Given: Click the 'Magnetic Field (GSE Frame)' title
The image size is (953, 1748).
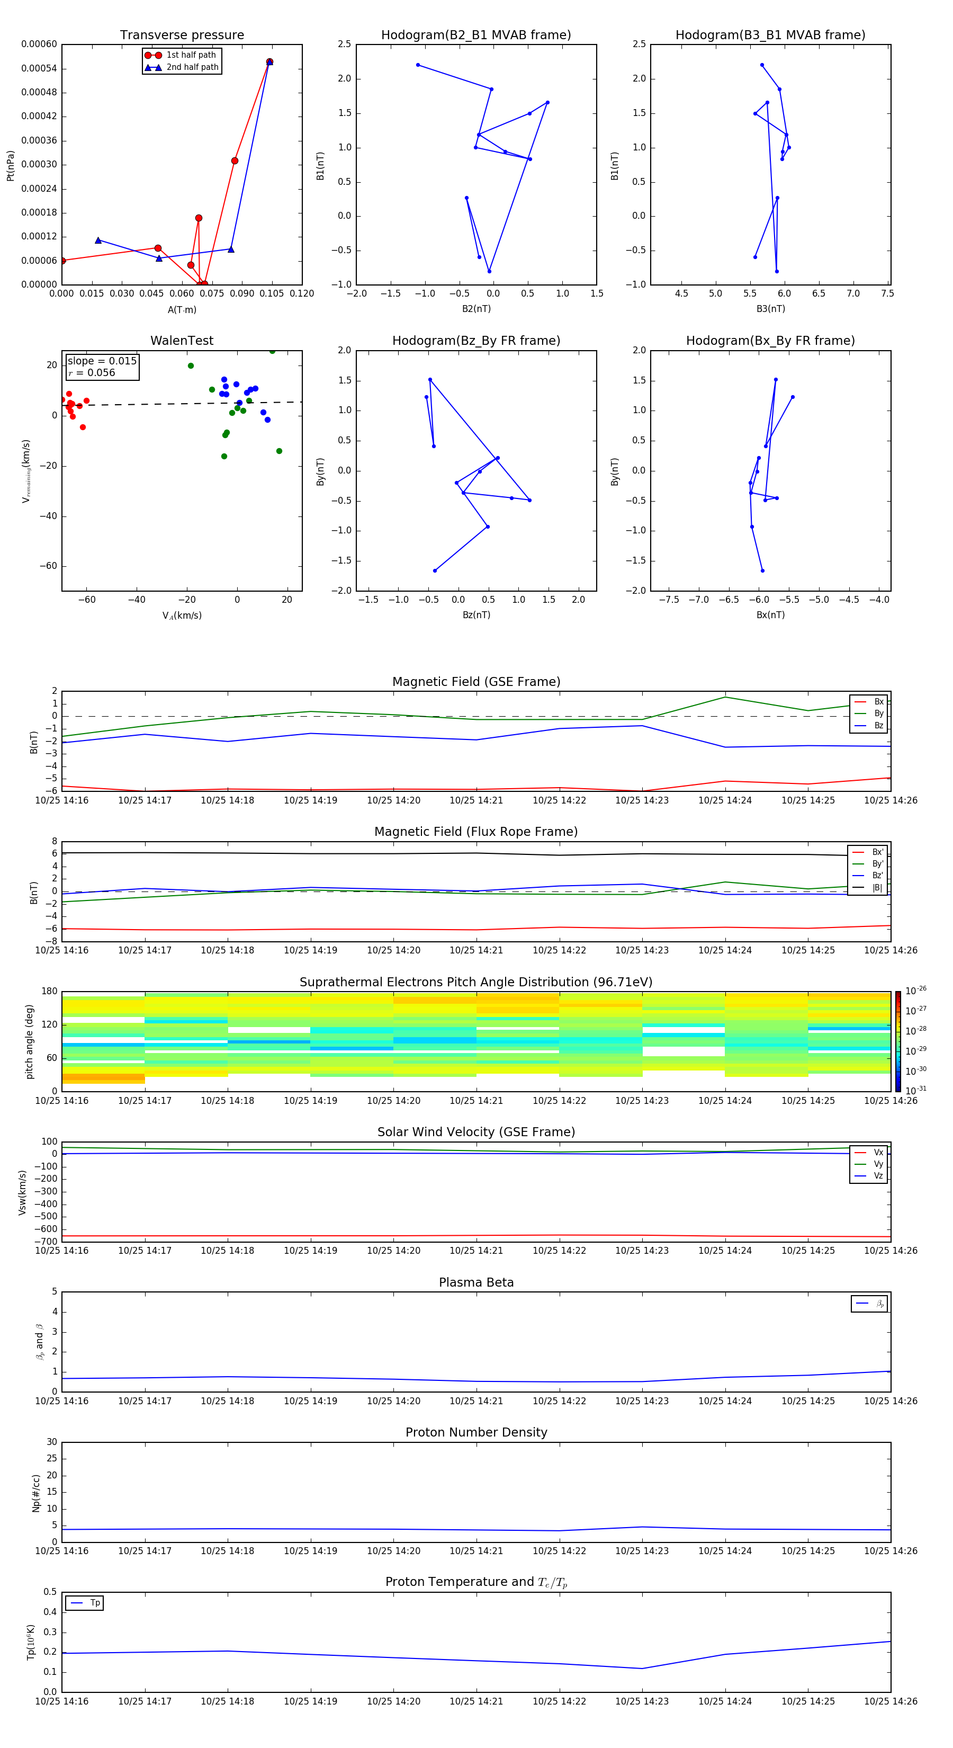Looking at the screenshot, I should point(476,681).
